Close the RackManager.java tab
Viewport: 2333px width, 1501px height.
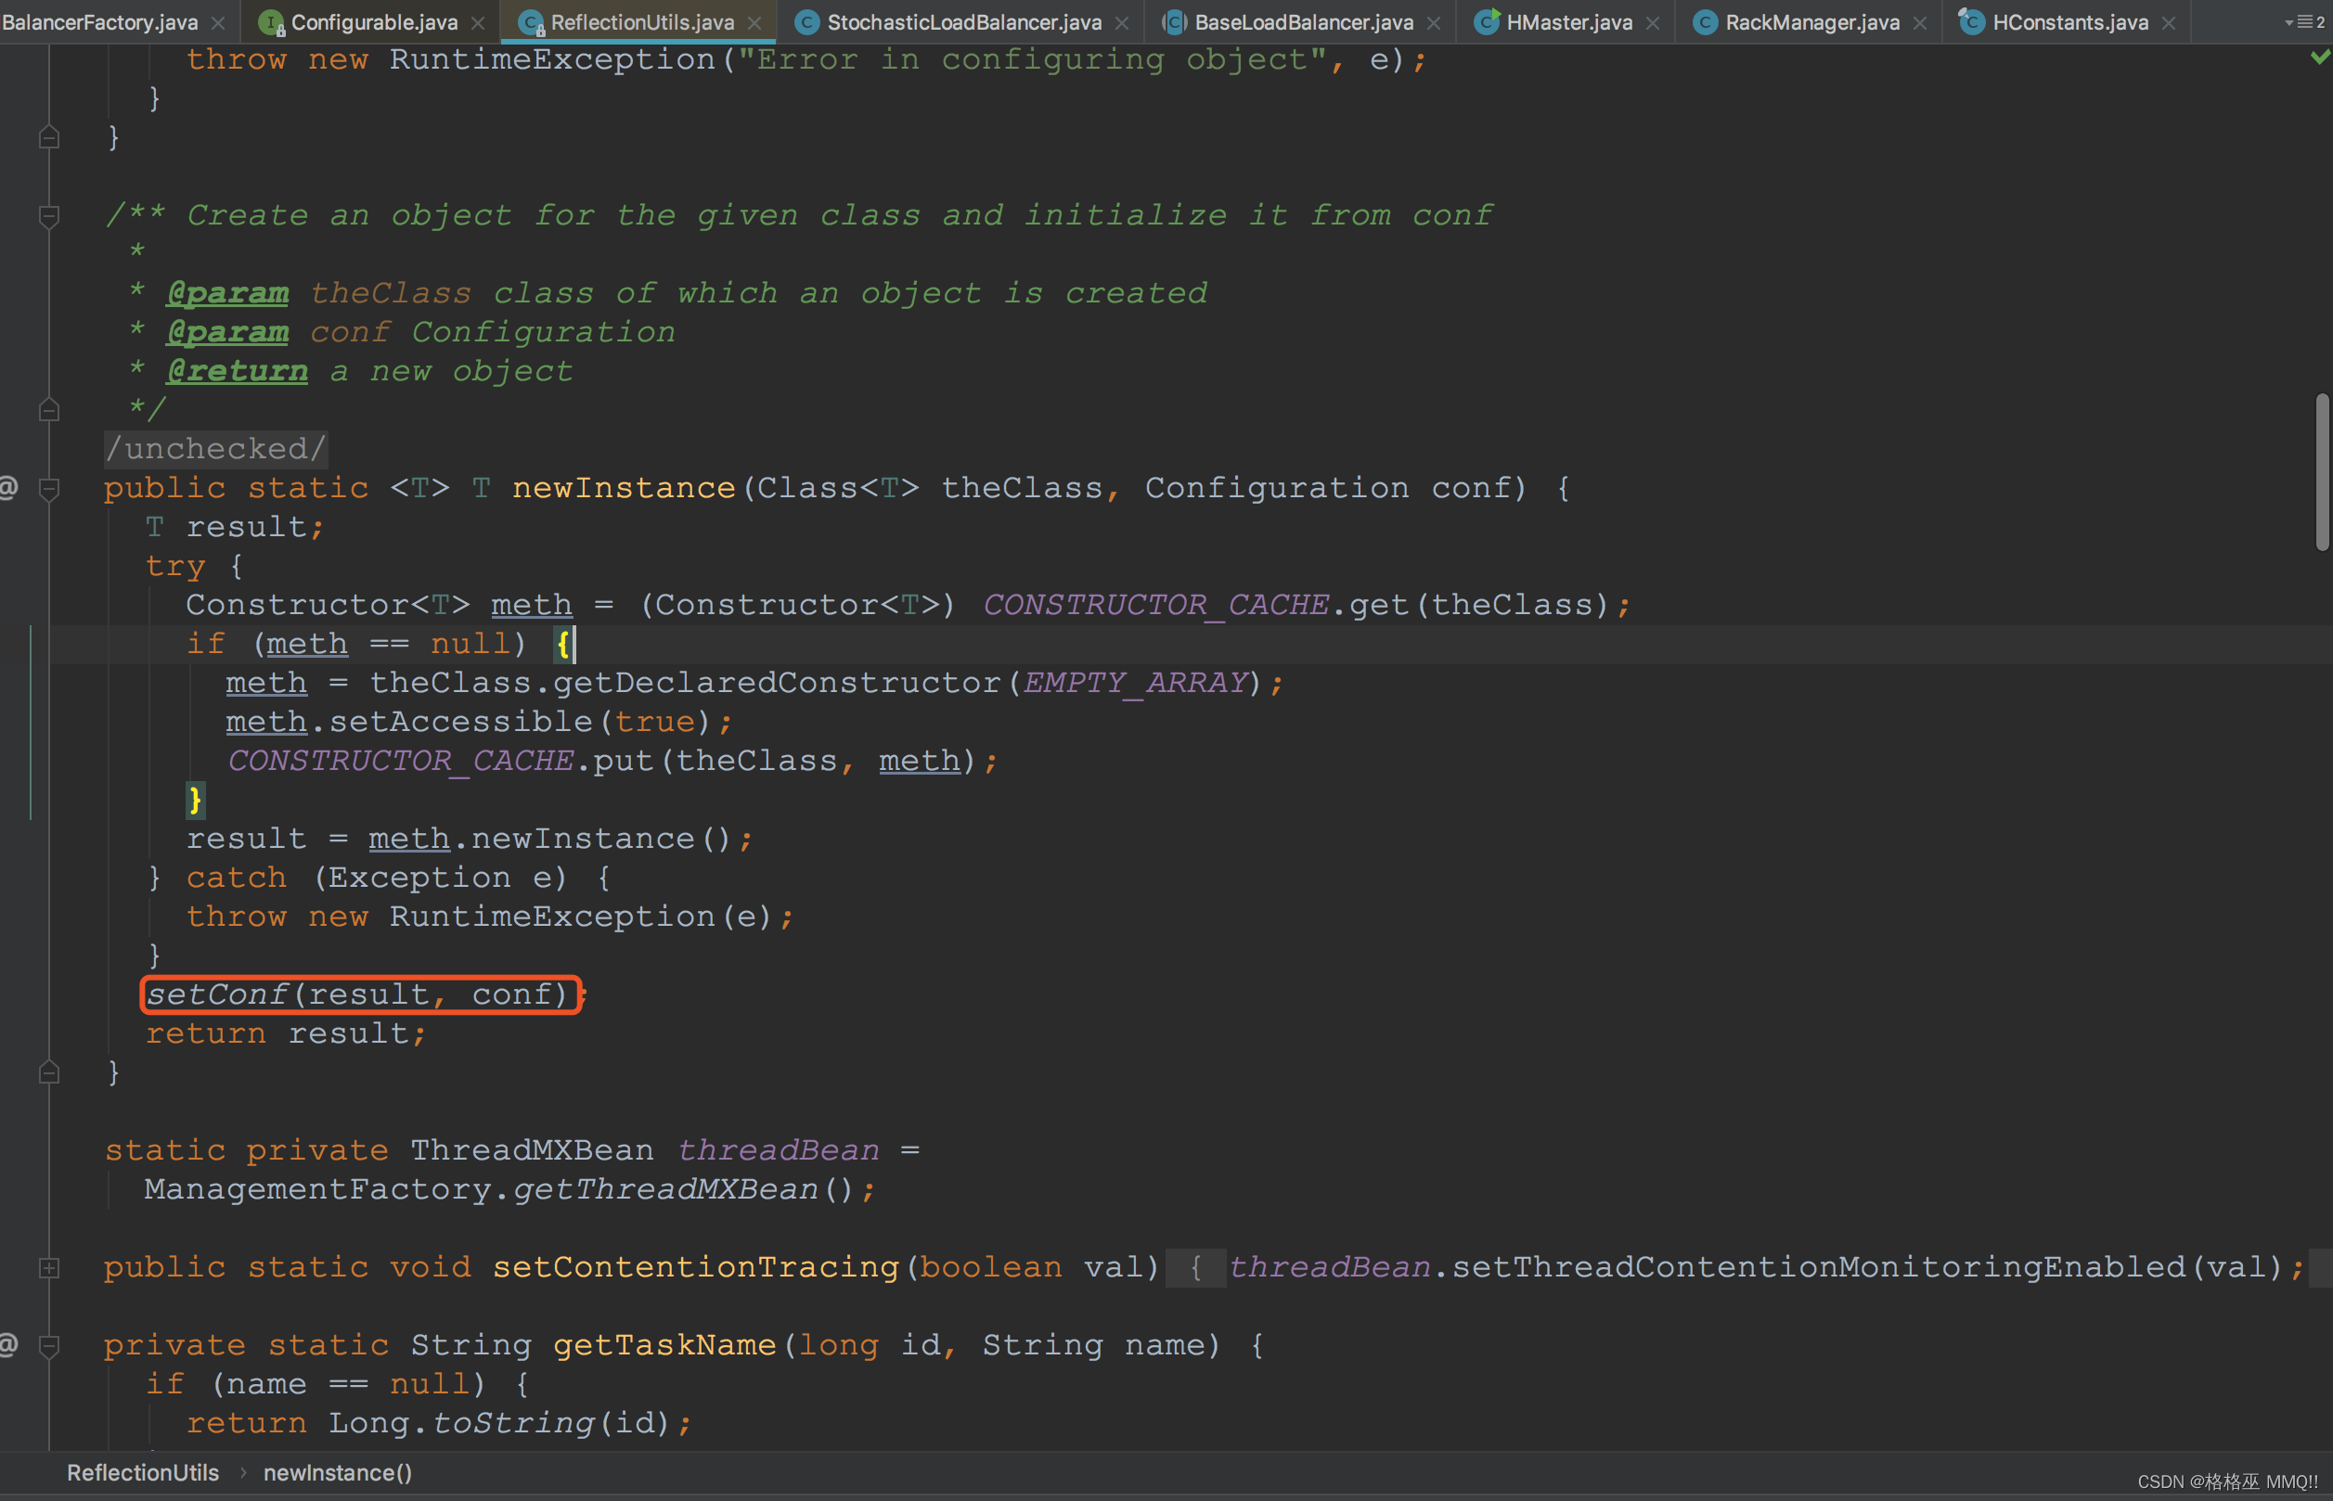pos(1920,22)
